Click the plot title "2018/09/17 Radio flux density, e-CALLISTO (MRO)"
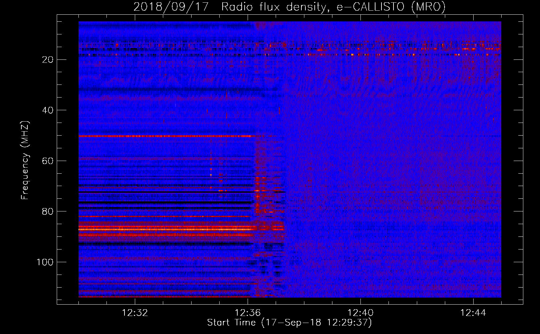Screen dimensions: 540x334 pos(289,7)
